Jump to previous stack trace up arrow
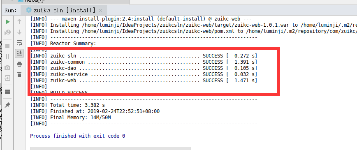The width and height of the screenshot is (357, 150). (19, 22)
